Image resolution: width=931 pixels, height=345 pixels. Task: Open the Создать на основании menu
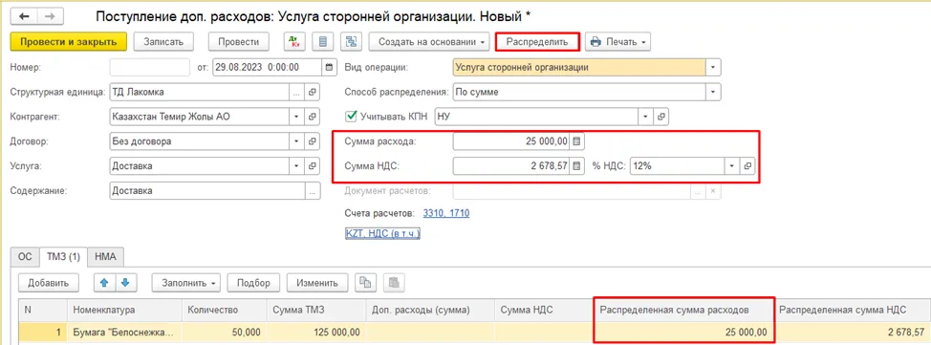coord(428,41)
